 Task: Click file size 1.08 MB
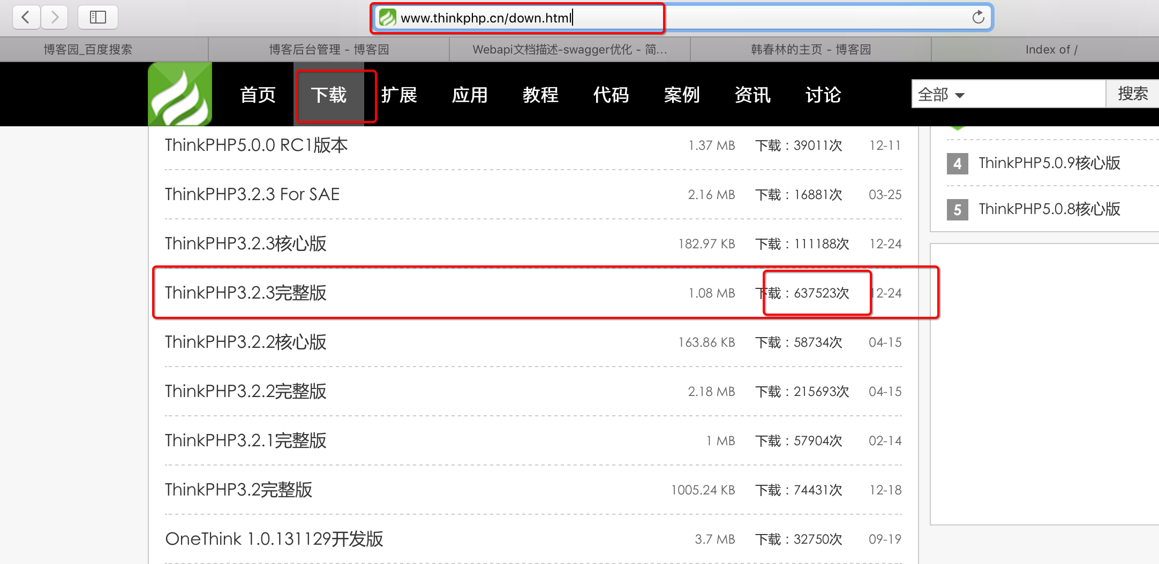pyautogui.click(x=711, y=293)
